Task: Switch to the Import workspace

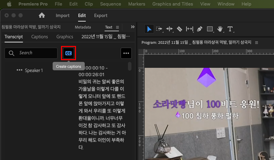Action: coord(62,16)
